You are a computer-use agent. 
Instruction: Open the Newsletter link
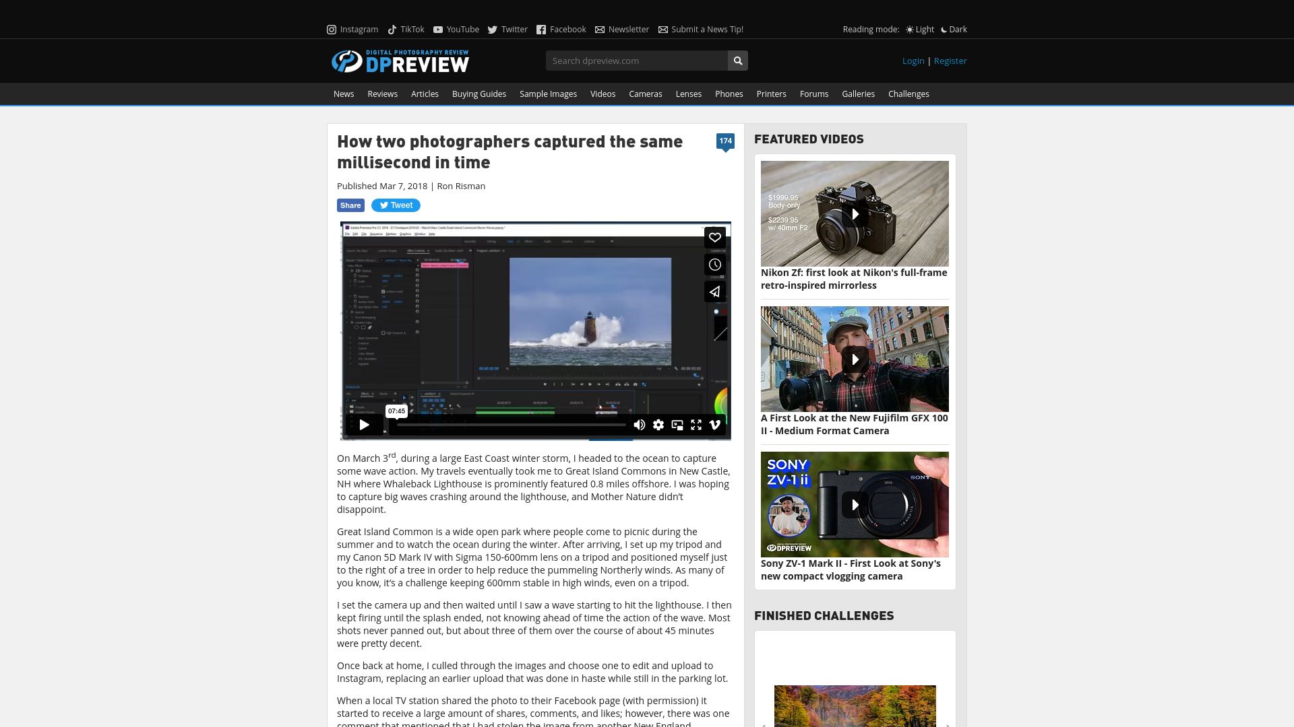tap(622, 30)
